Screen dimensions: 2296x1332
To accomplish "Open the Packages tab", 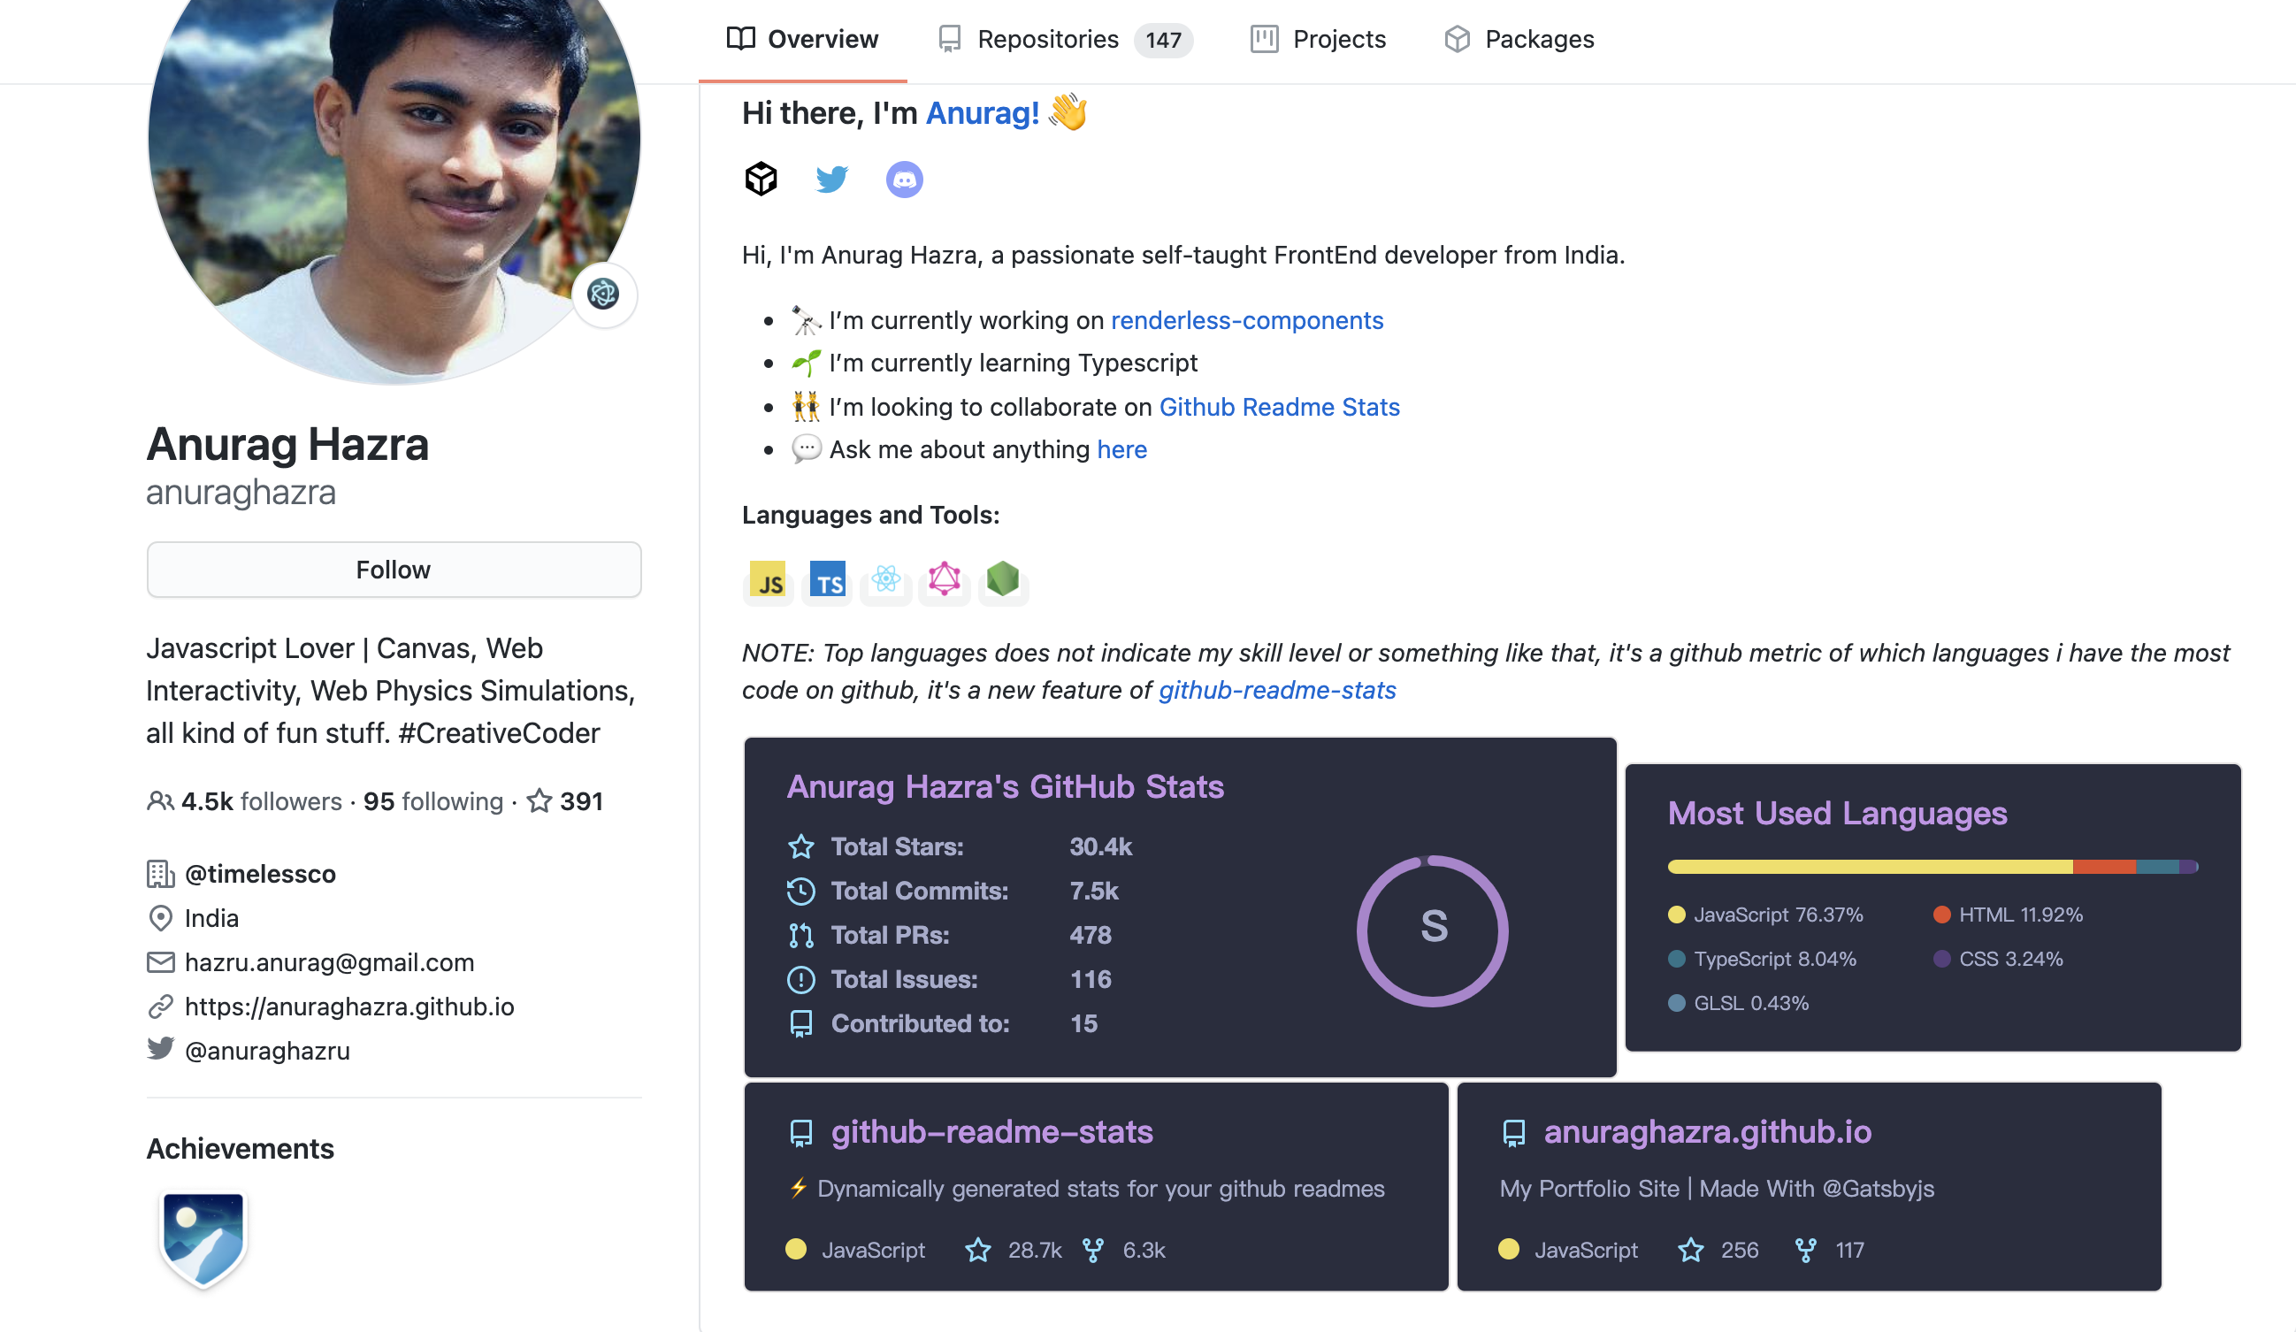I will point(1519,39).
